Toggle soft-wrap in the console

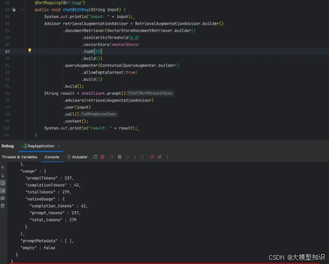pyautogui.click(x=3, y=183)
